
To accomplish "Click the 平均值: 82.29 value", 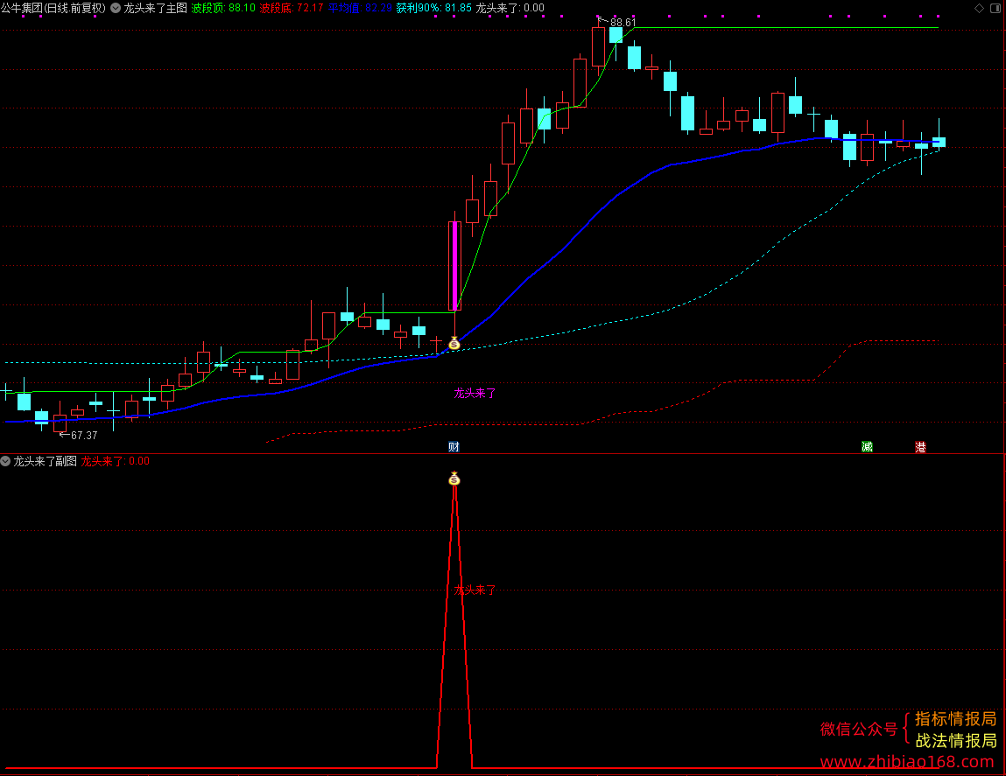I will point(360,9).
